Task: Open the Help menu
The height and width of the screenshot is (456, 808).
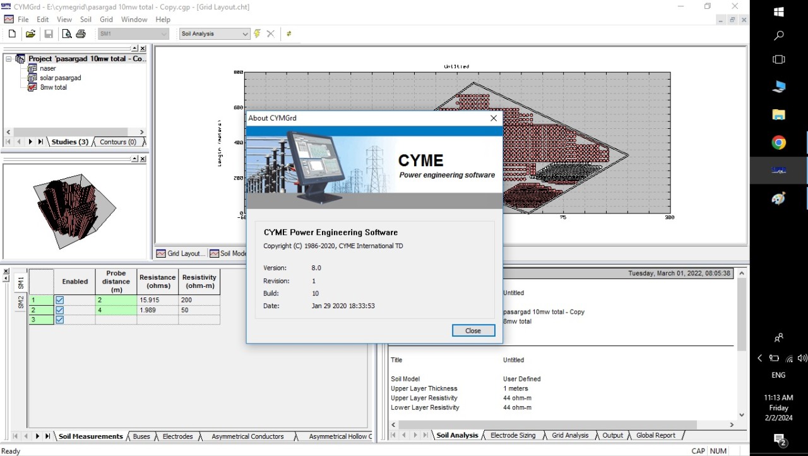Action: click(x=163, y=20)
